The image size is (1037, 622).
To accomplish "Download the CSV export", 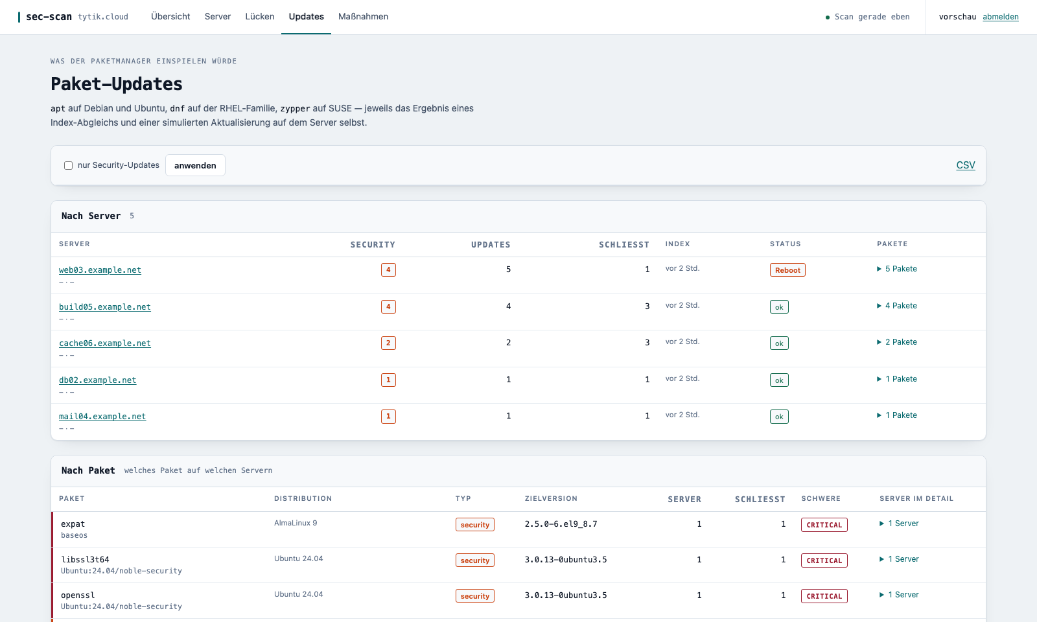I will pyautogui.click(x=966, y=165).
